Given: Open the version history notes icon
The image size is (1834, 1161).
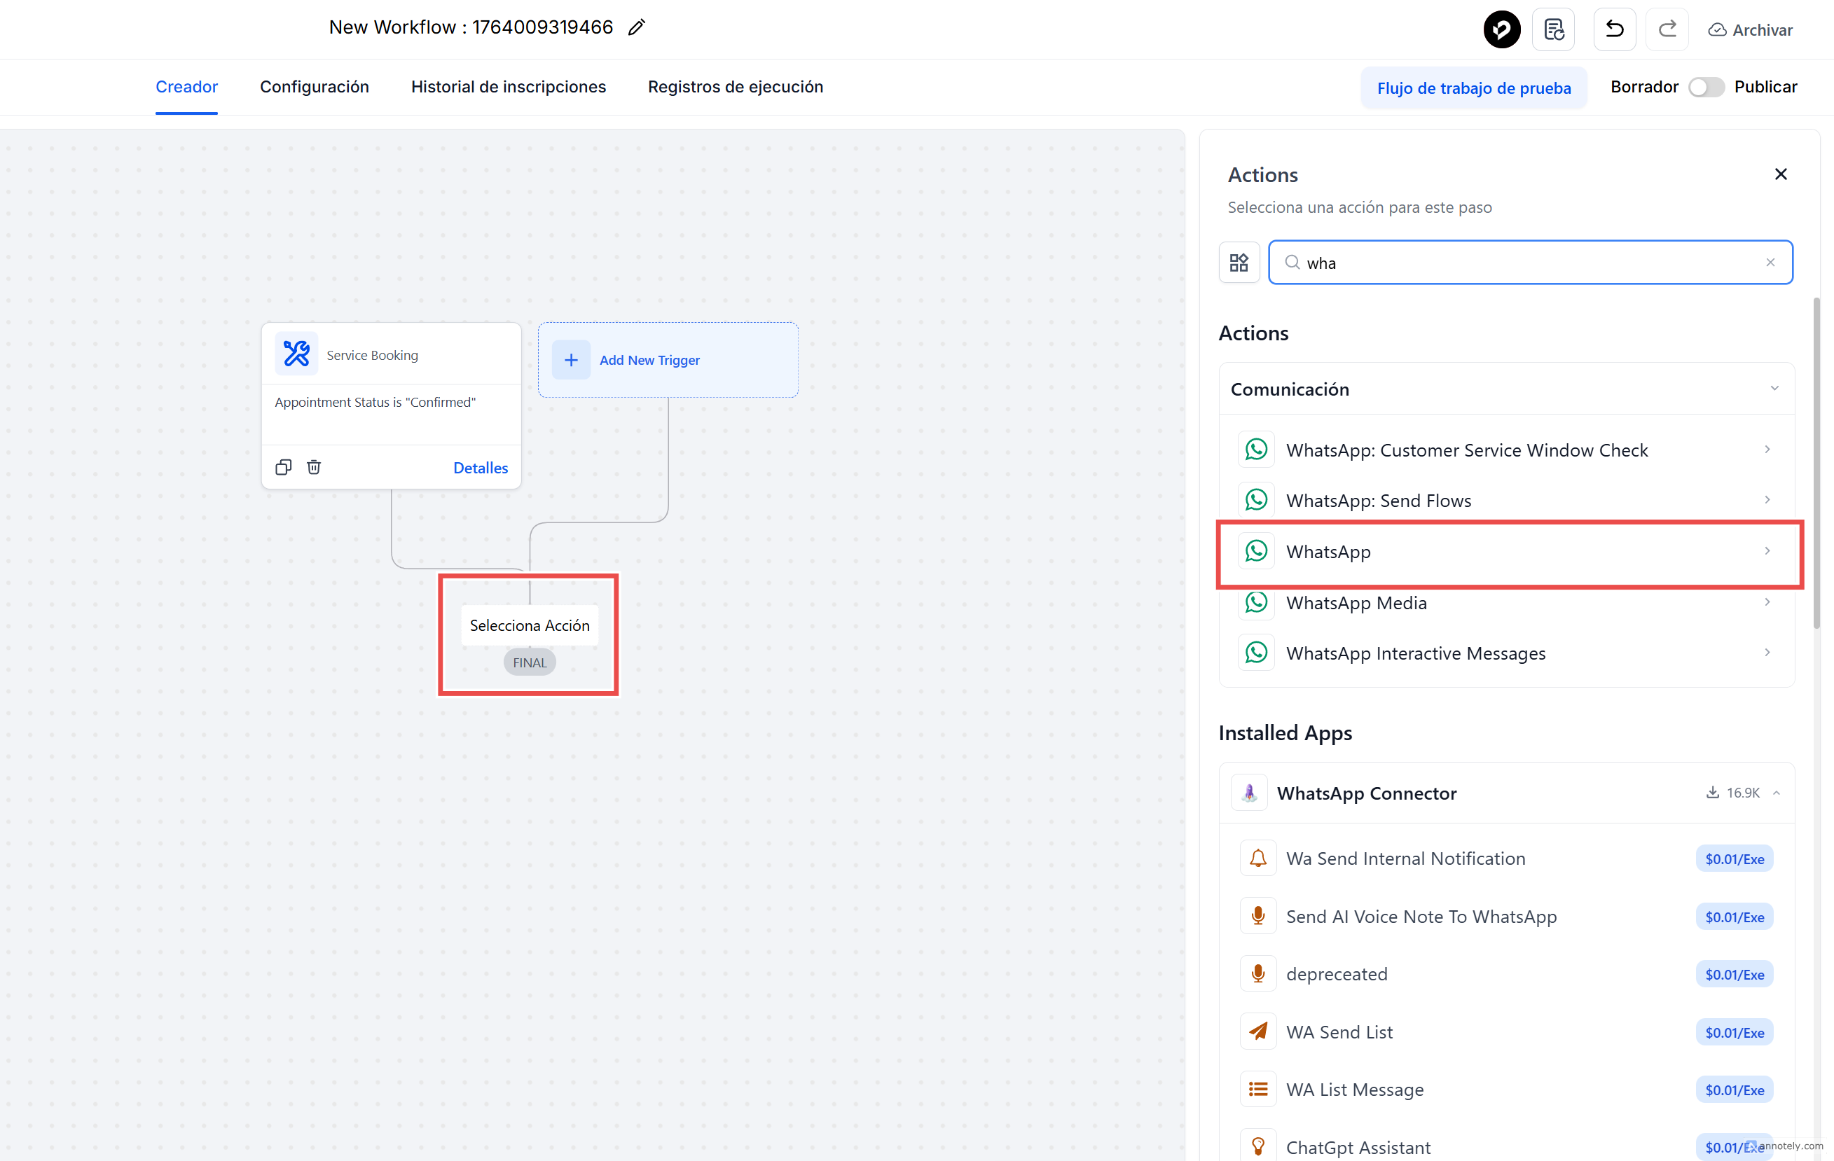Looking at the screenshot, I should (x=1553, y=29).
